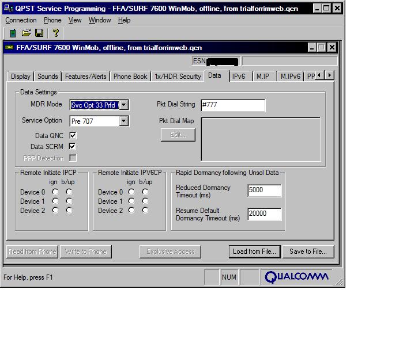
Task: Switch to the Phone Book tab
Action: [130, 77]
